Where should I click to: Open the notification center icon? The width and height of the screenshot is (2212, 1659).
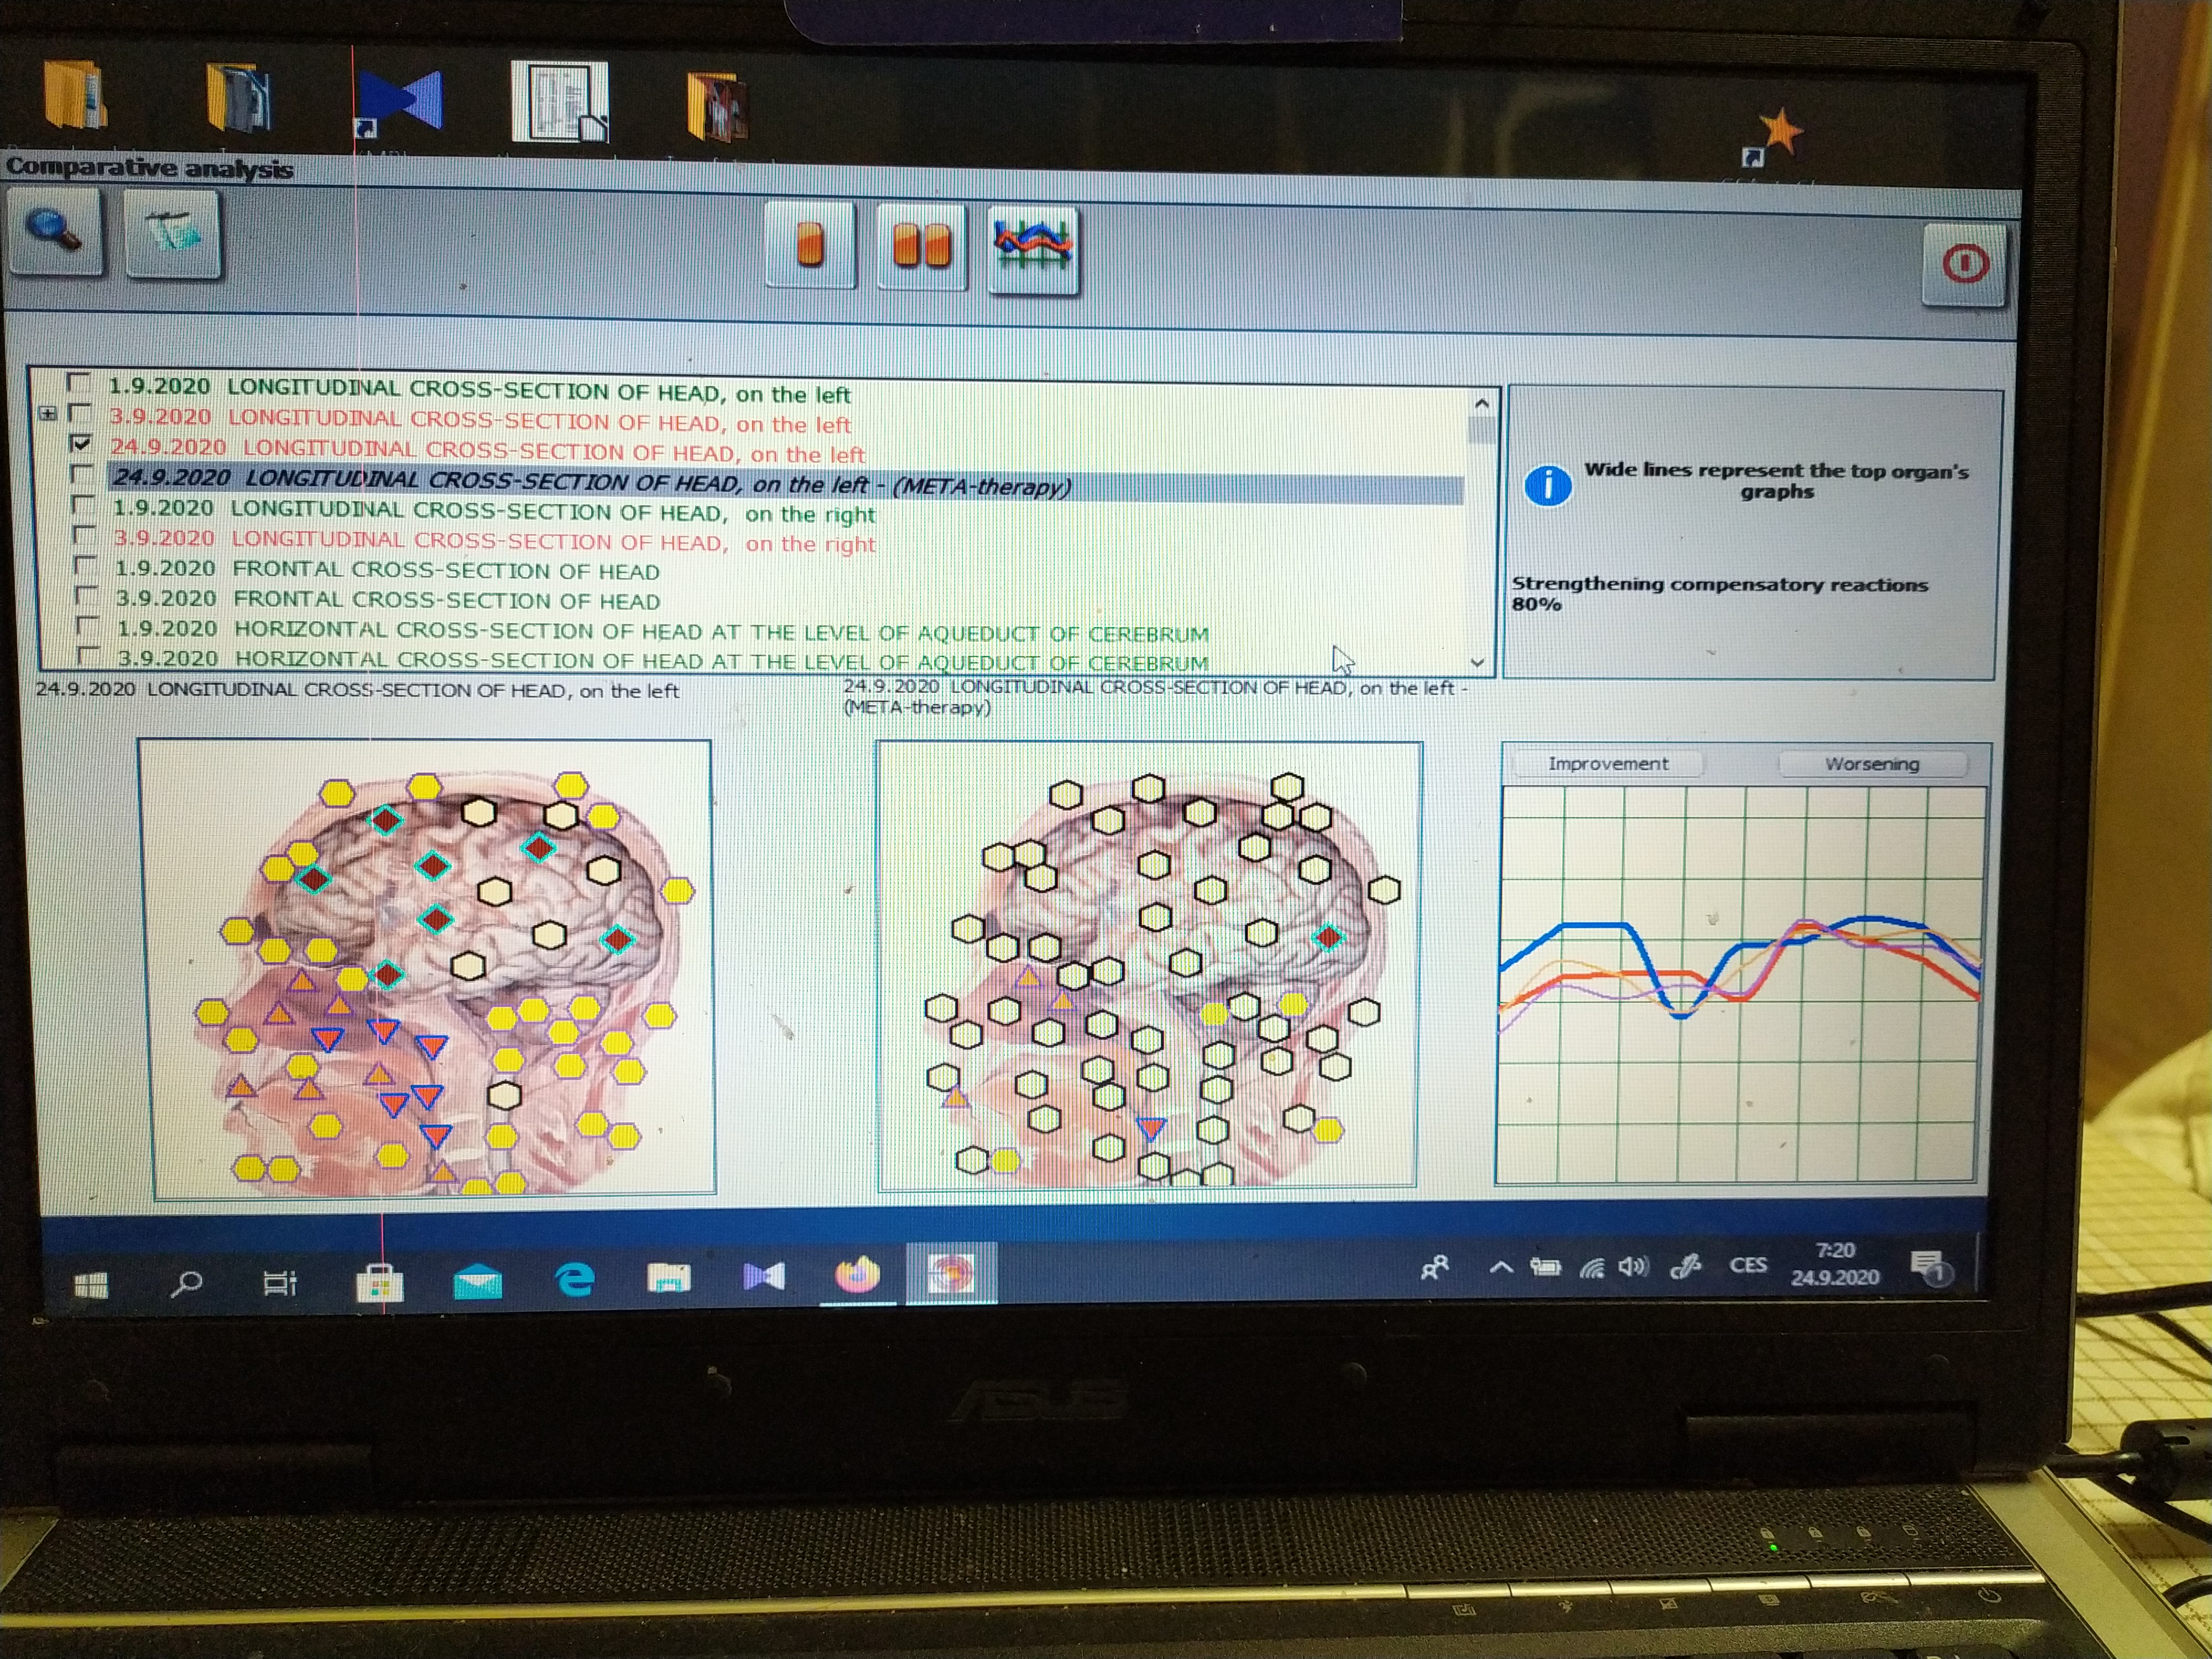click(x=1929, y=1267)
